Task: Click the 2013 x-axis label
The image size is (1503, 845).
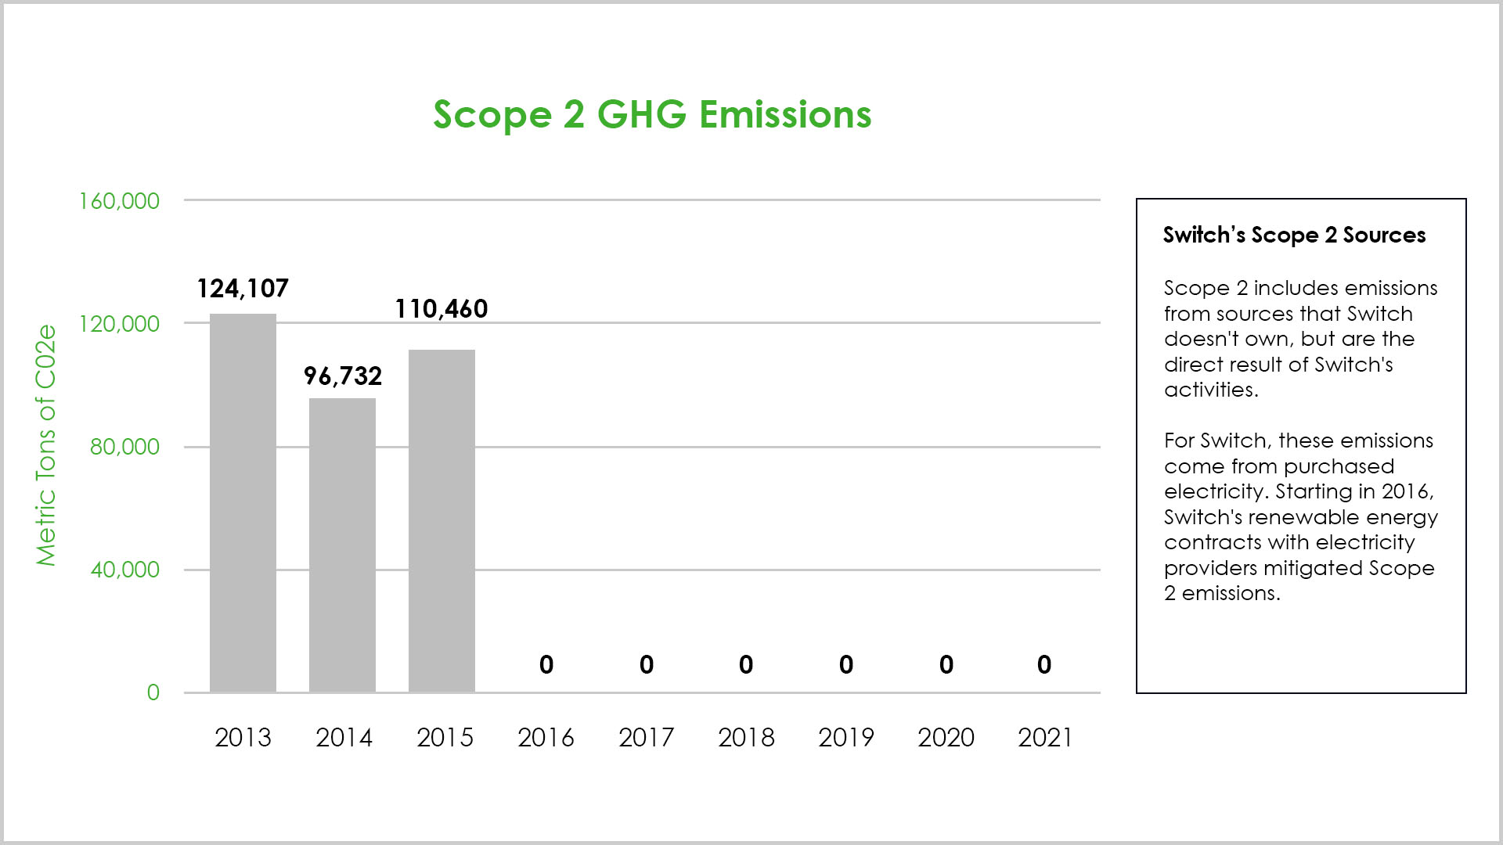Action: pyautogui.click(x=243, y=738)
